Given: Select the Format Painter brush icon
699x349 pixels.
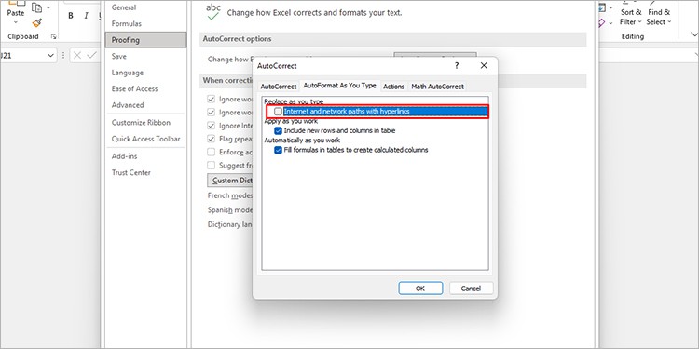Looking at the screenshot, I should [37, 22].
